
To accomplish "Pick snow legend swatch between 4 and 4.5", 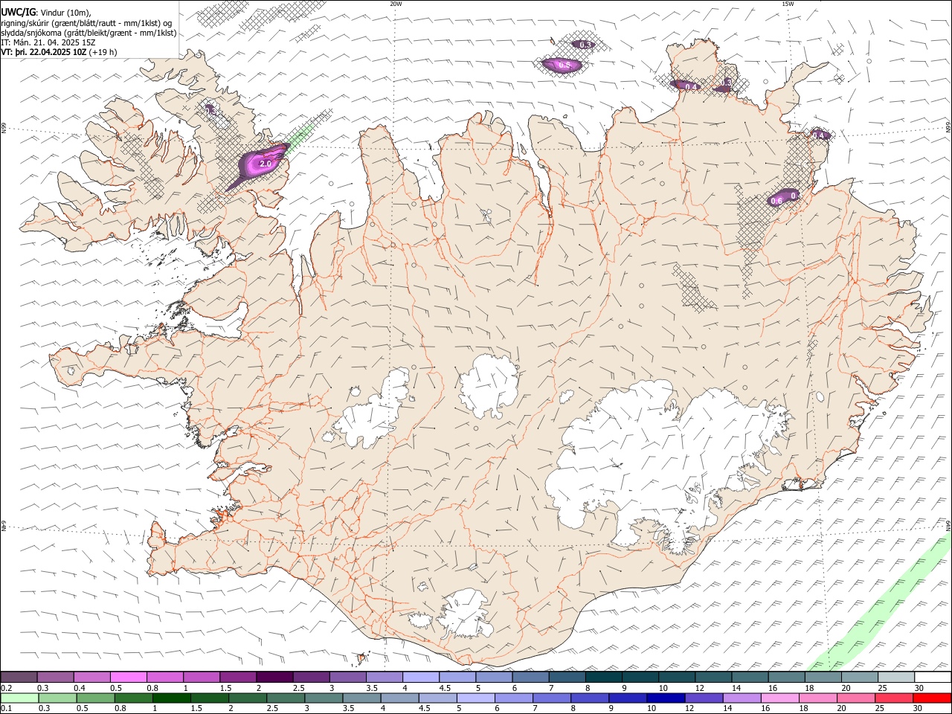I will (420, 677).
